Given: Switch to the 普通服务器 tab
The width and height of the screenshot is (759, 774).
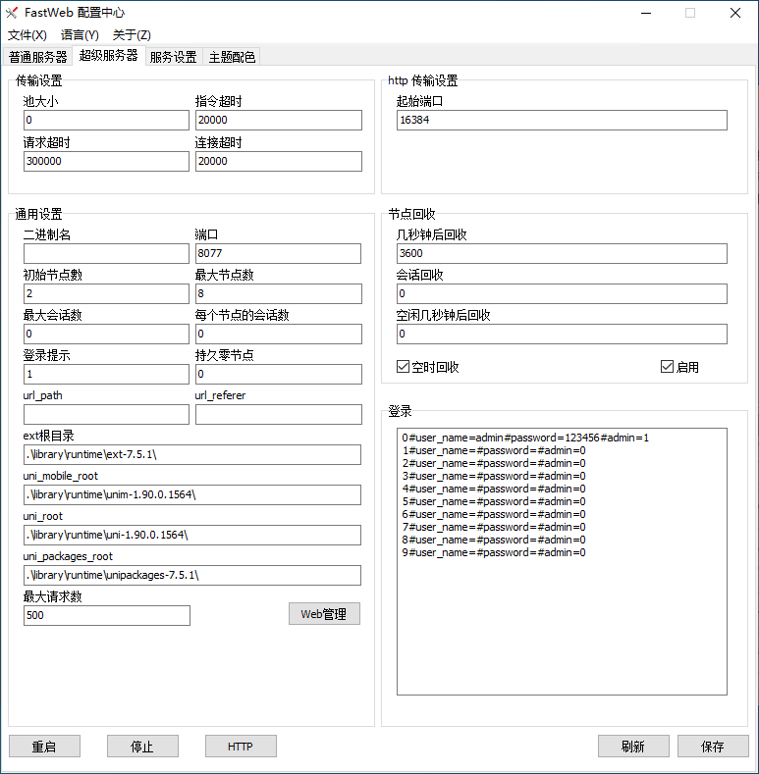Looking at the screenshot, I should click(38, 57).
